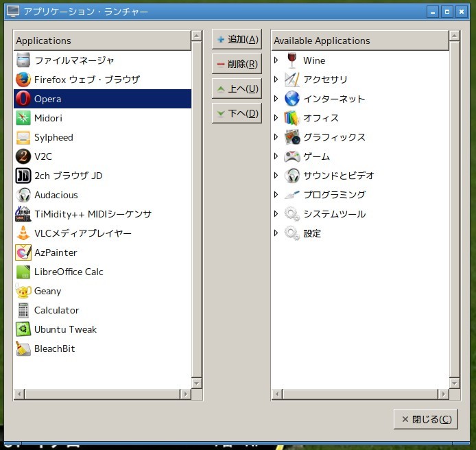This screenshot has height=450, width=476.
Task: Click the Firefox icon in Applications list
Action: (x=23, y=80)
